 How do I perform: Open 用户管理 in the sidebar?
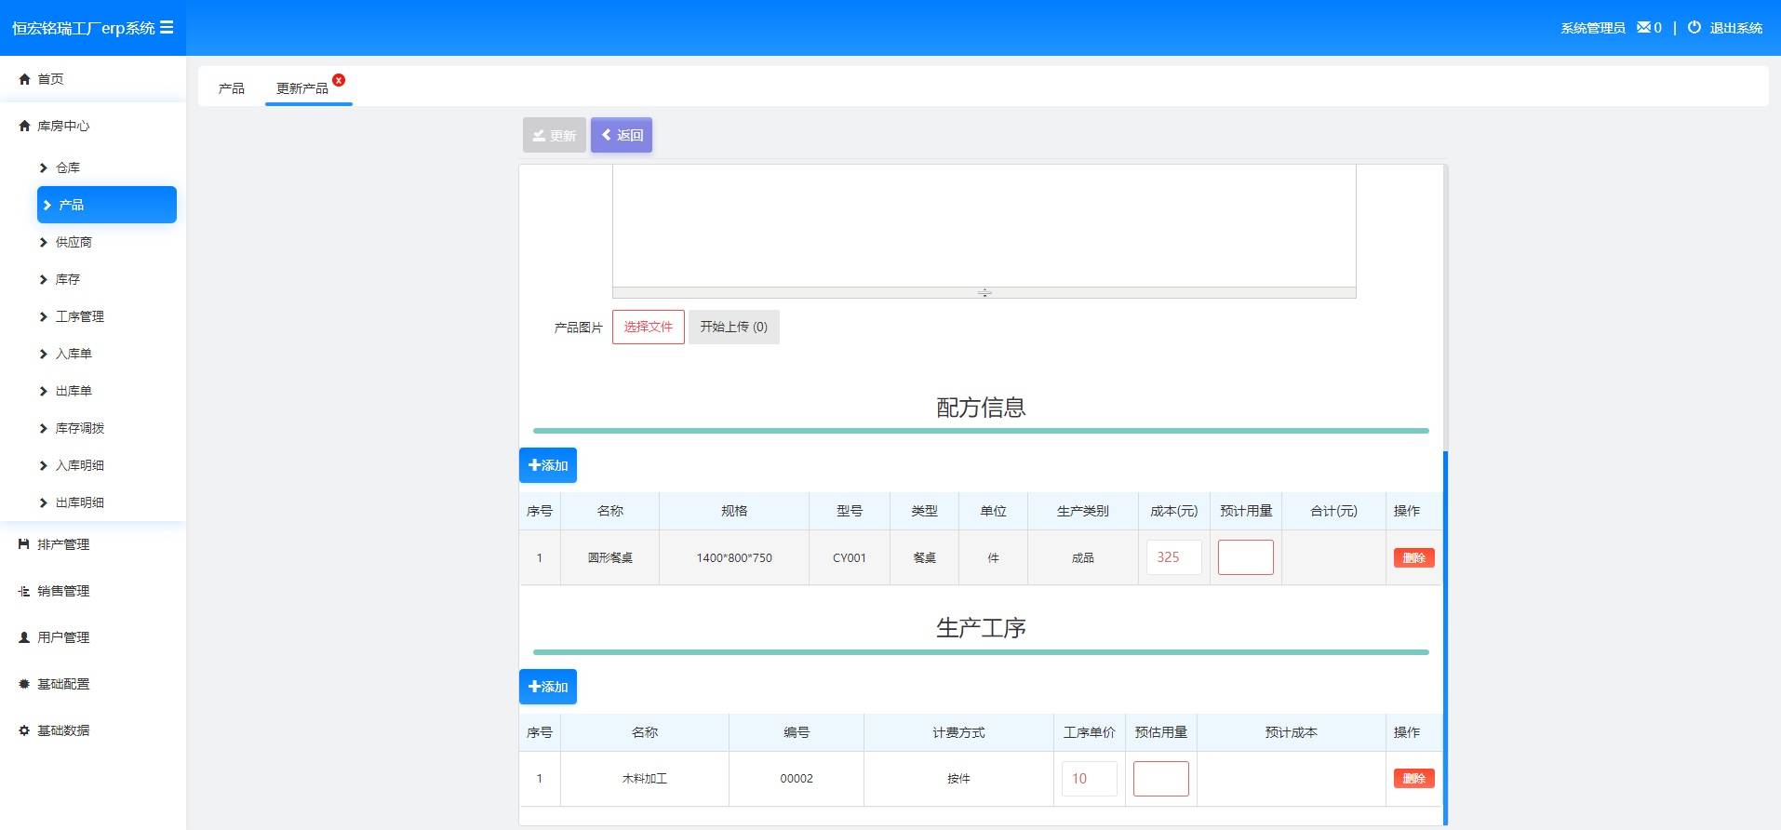[63, 637]
